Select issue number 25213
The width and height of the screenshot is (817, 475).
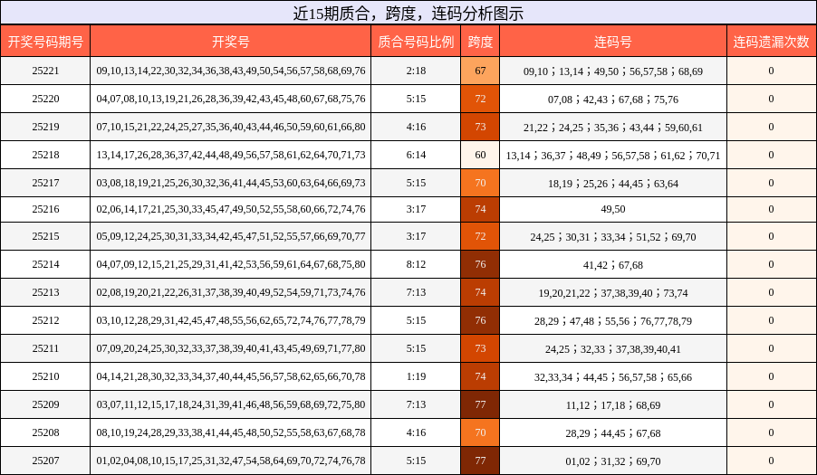pos(45,292)
